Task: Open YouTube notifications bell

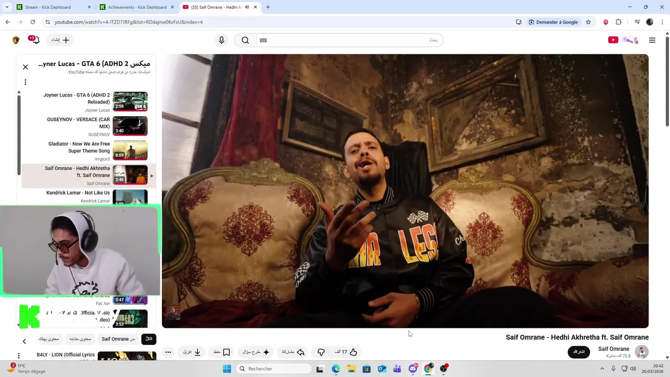Action: (x=35, y=40)
